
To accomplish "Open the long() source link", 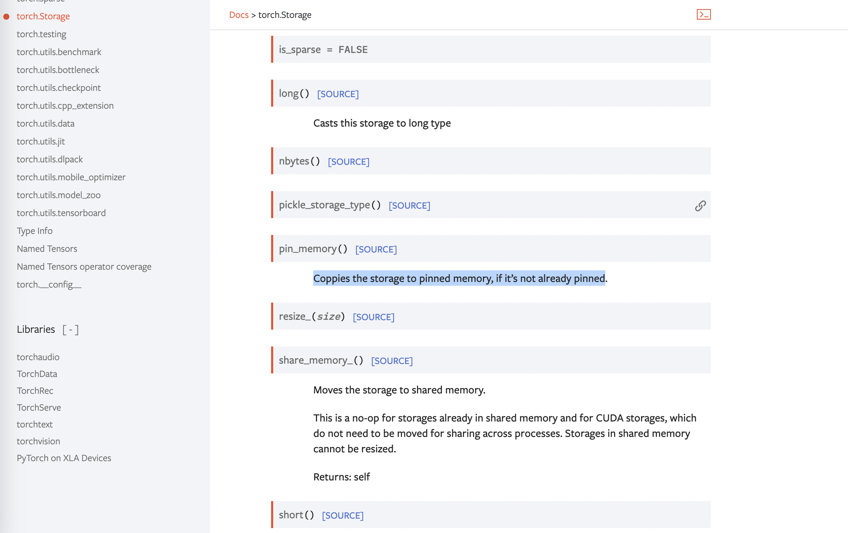I will (337, 94).
